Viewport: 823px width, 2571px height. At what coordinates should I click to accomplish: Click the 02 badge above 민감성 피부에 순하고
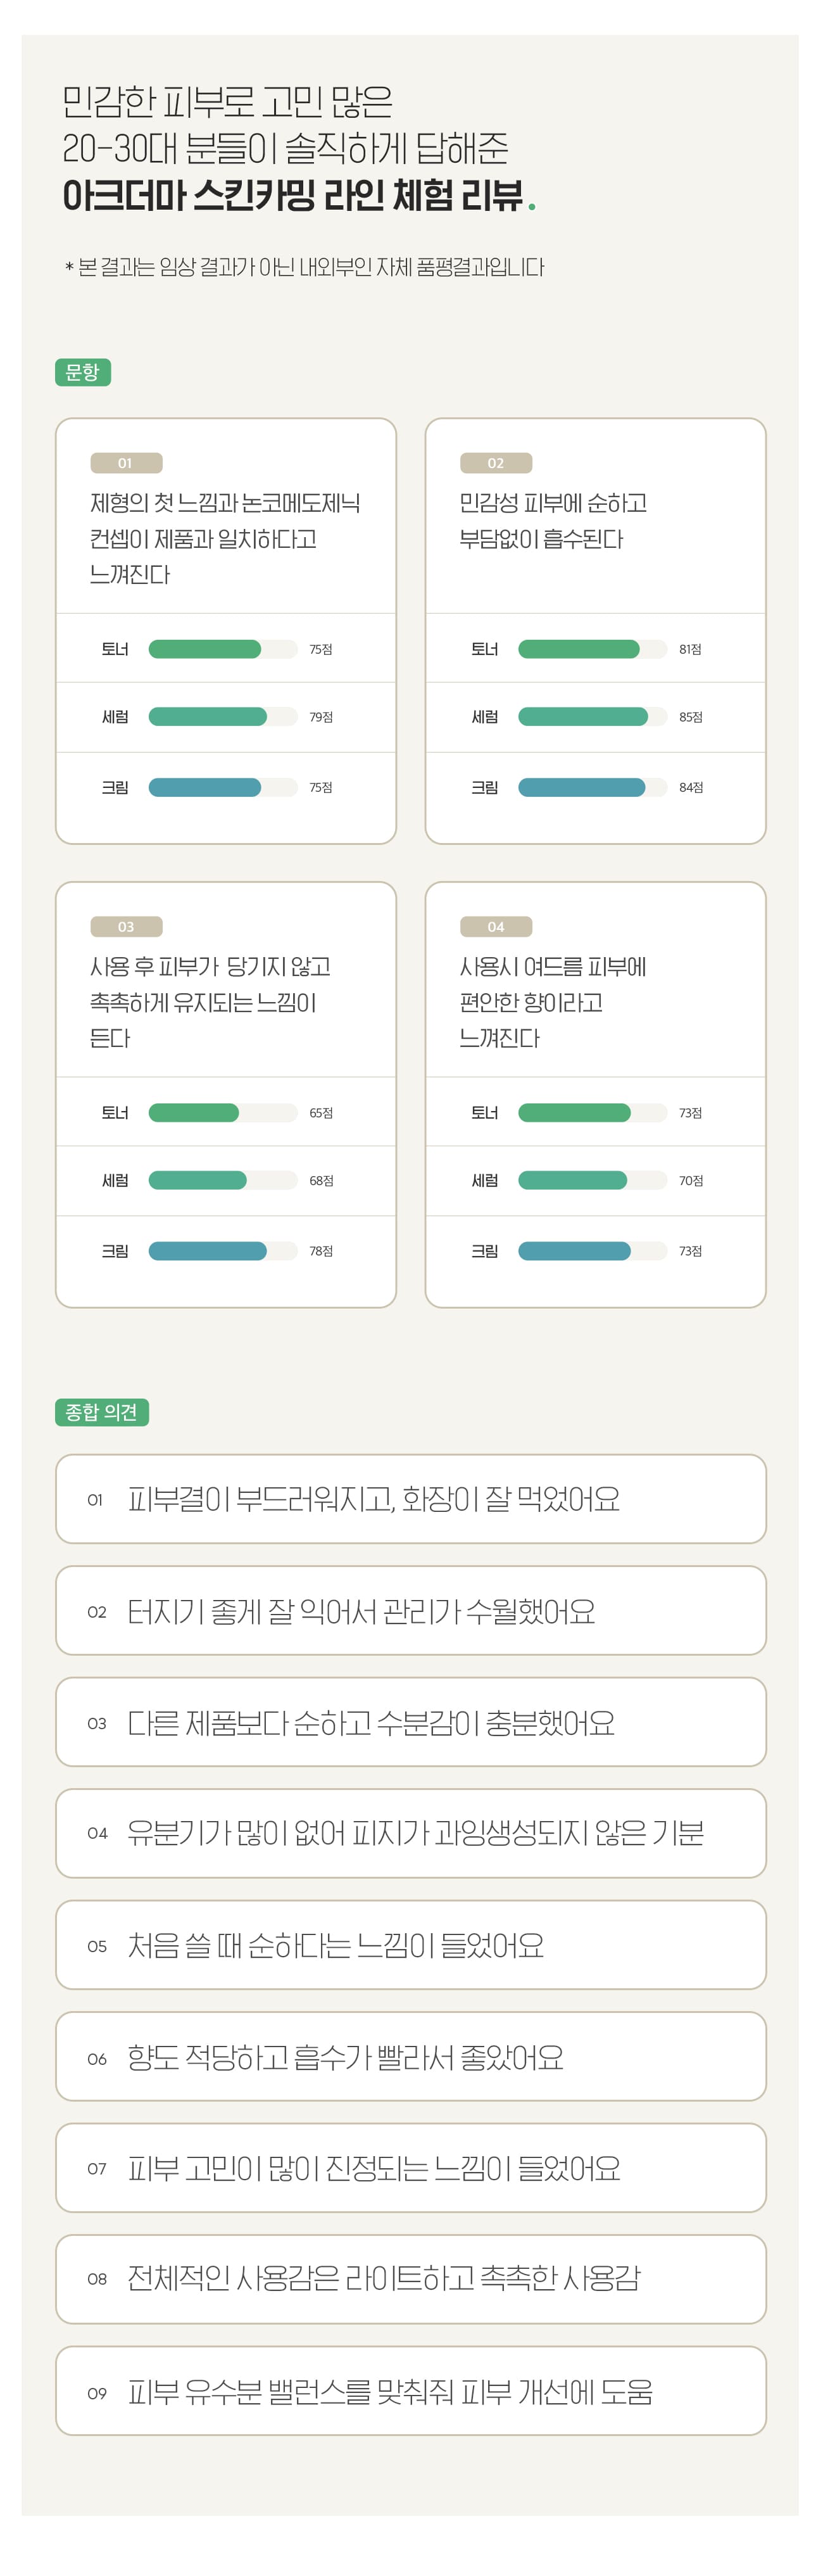tap(496, 463)
